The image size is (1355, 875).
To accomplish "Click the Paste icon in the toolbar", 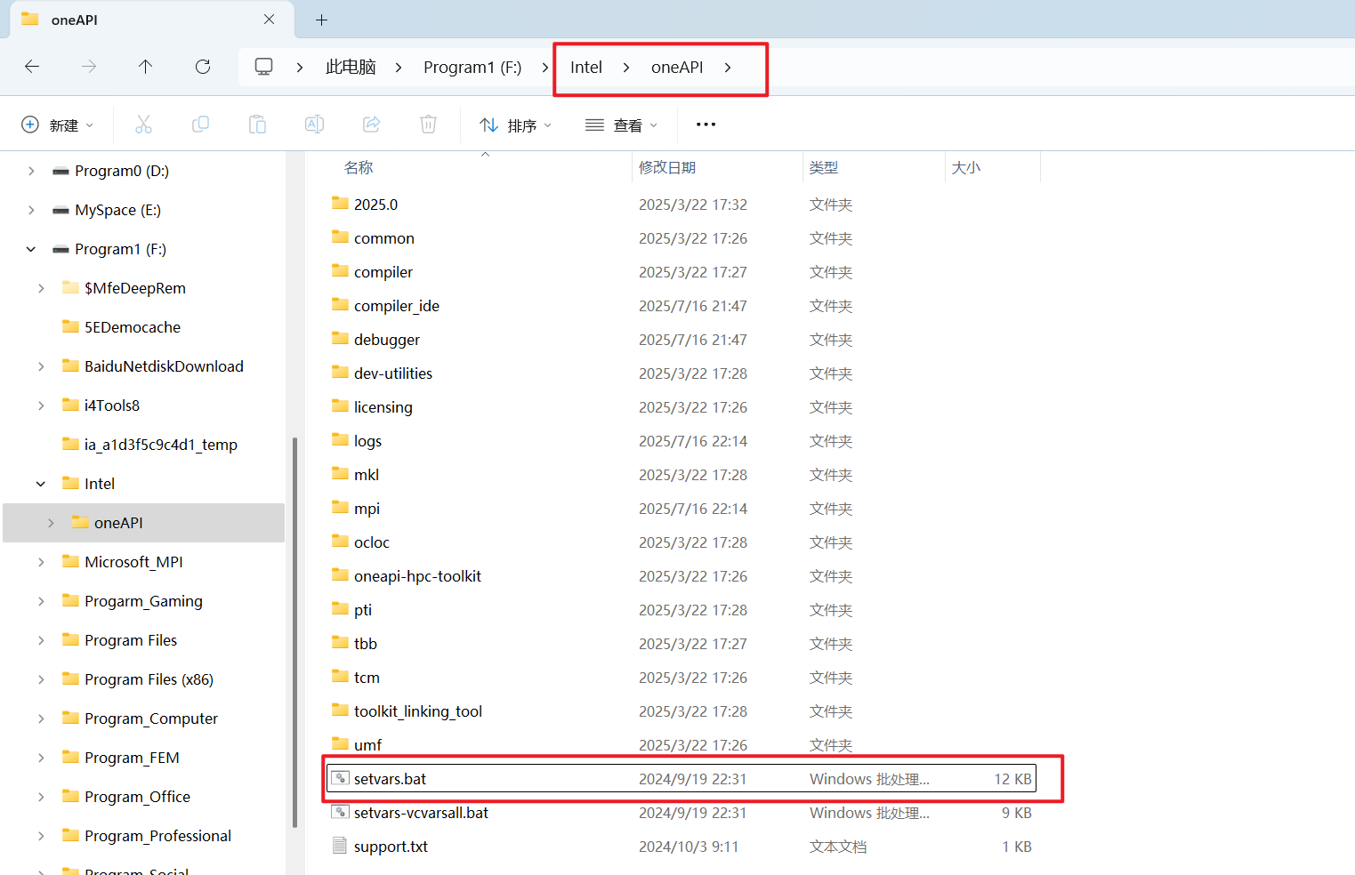I will point(257,124).
